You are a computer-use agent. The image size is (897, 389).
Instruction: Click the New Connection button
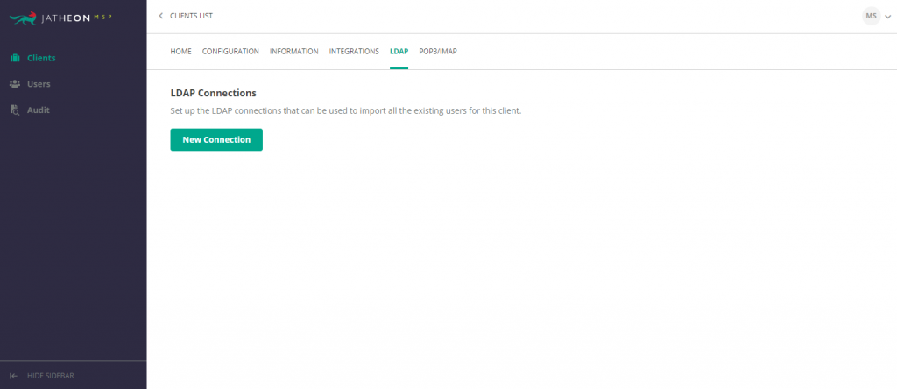click(216, 139)
